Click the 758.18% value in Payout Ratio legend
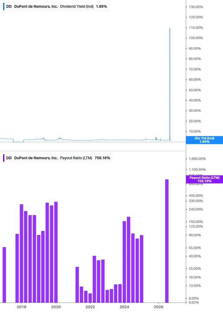 [102, 158]
